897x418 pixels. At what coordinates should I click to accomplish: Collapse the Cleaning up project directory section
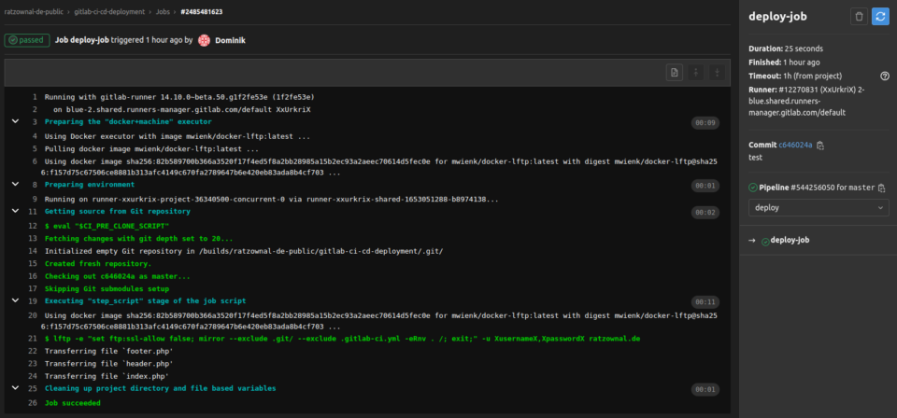coord(15,388)
